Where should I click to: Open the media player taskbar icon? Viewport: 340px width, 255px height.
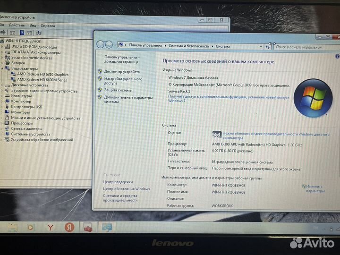pos(31,227)
